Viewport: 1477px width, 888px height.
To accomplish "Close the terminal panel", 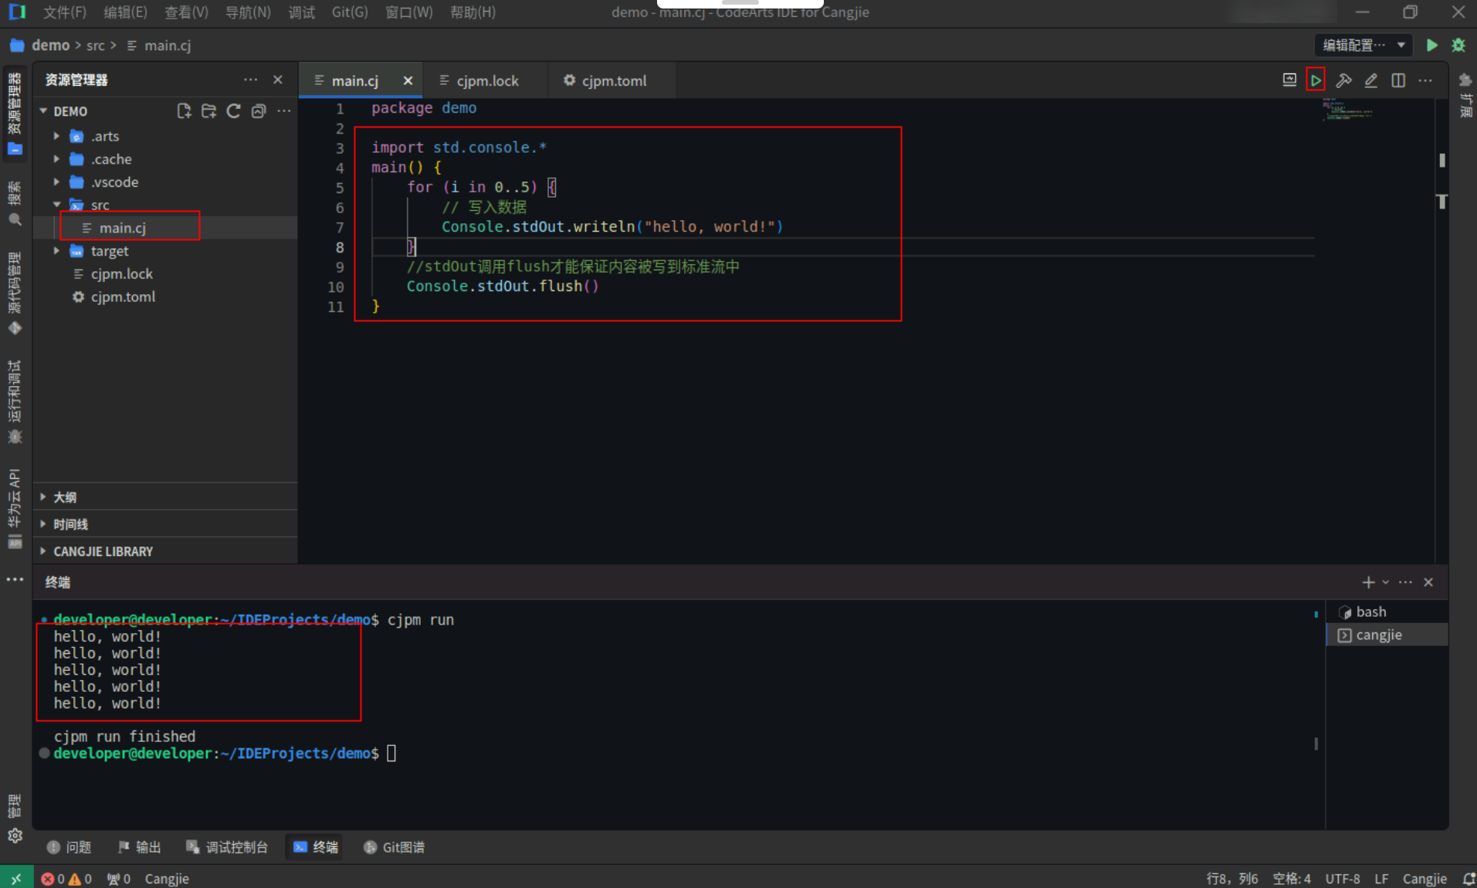I will point(1428,582).
